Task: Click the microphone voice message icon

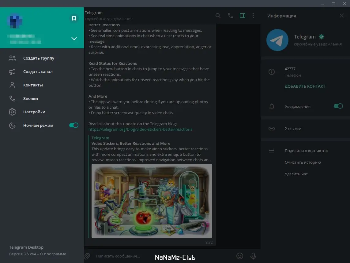Action: 253,256
